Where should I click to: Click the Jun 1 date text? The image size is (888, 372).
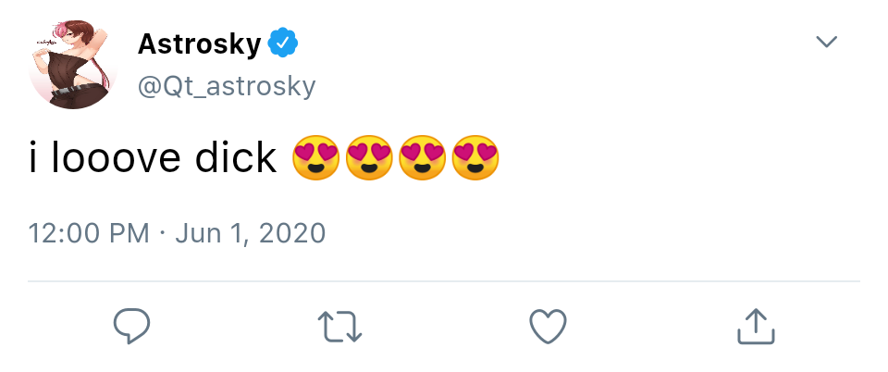pos(210,232)
